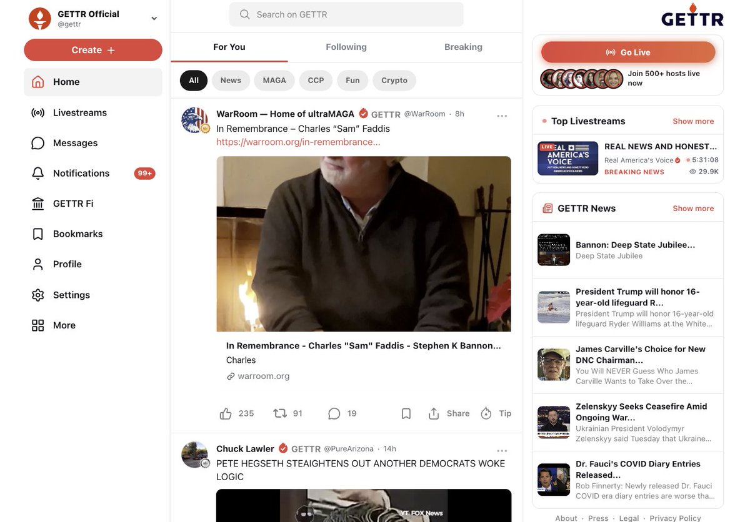Open the warroom.org/in-remembrance link
This screenshot has width=750, height=522.
coord(298,142)
